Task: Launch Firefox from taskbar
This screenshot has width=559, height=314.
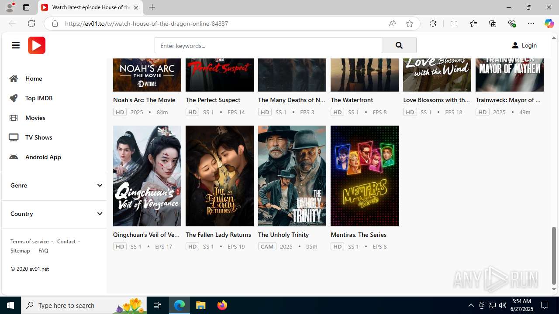Action: [x=222, y=305]
